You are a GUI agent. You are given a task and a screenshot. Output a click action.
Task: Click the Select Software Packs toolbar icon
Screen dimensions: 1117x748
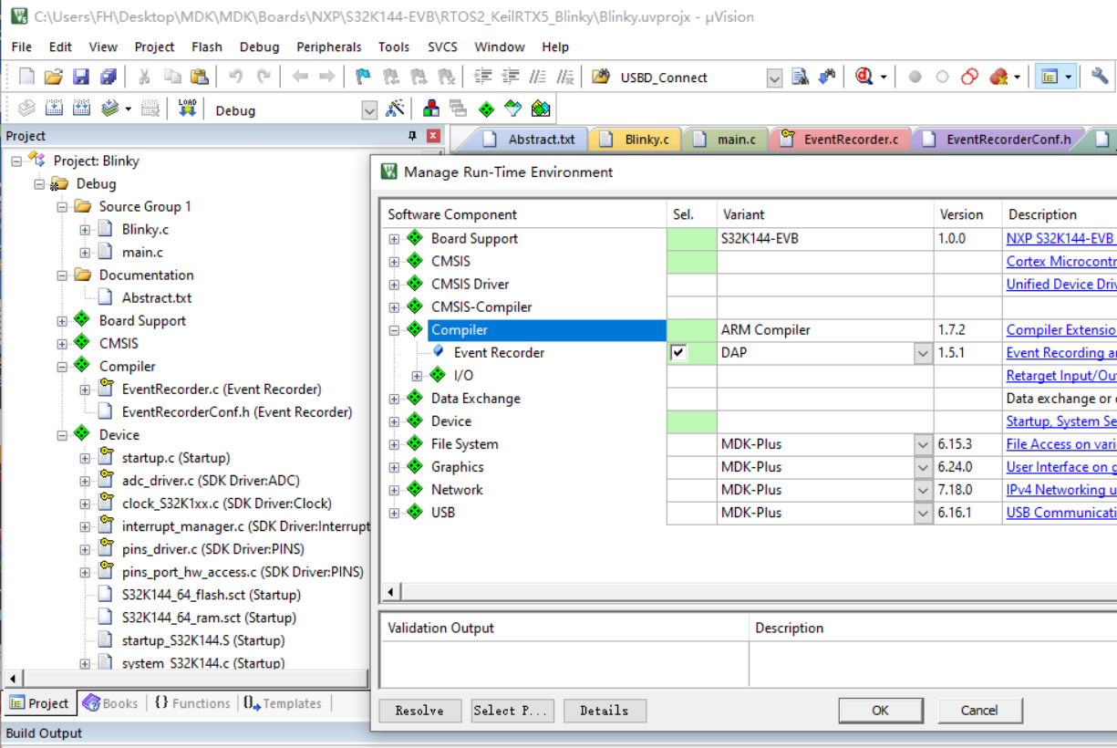tap(513, 109)
